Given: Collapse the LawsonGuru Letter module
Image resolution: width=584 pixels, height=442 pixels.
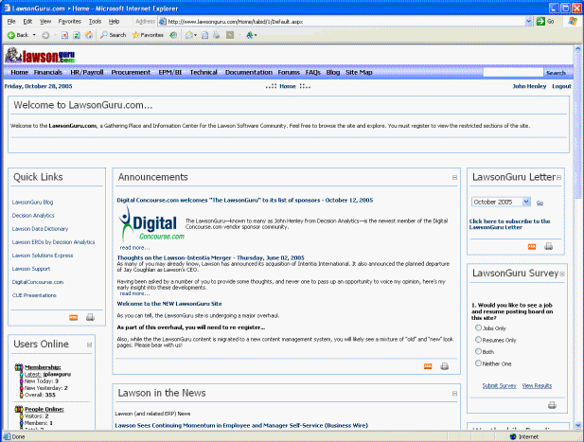Looking at the screenshot, I should (x=558, y=178).
